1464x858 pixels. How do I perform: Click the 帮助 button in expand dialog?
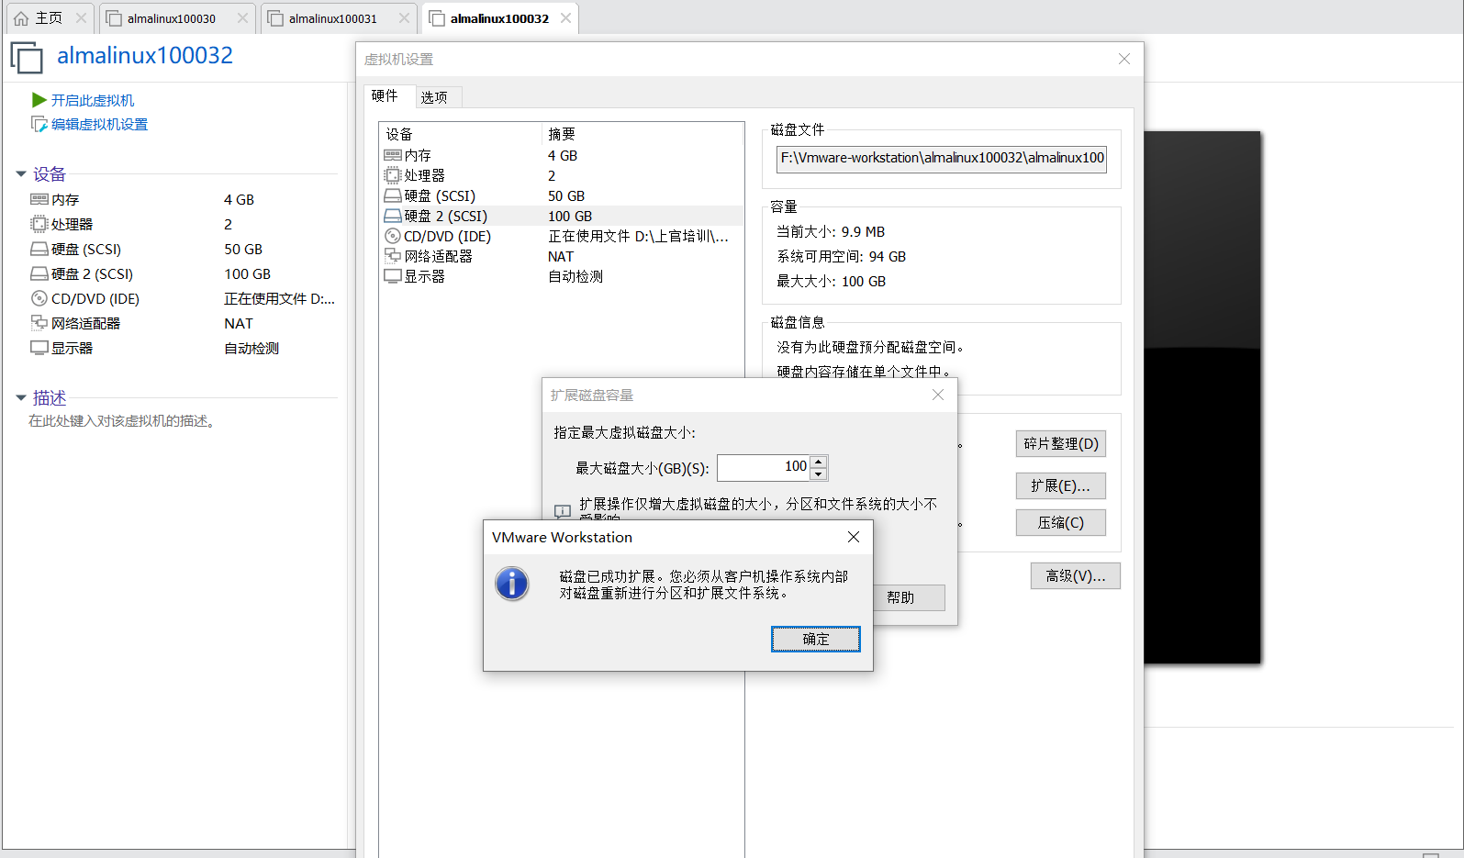900,597
